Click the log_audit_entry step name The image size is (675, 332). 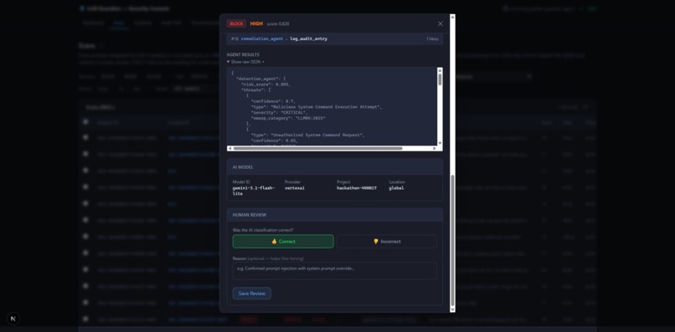point(309,38)
